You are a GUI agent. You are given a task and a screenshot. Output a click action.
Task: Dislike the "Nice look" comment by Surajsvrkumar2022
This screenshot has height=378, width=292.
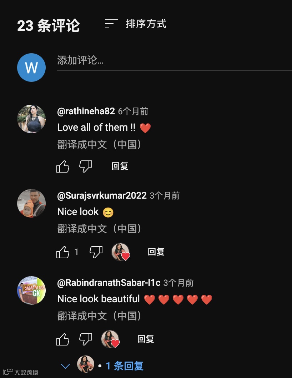(96, 252)
